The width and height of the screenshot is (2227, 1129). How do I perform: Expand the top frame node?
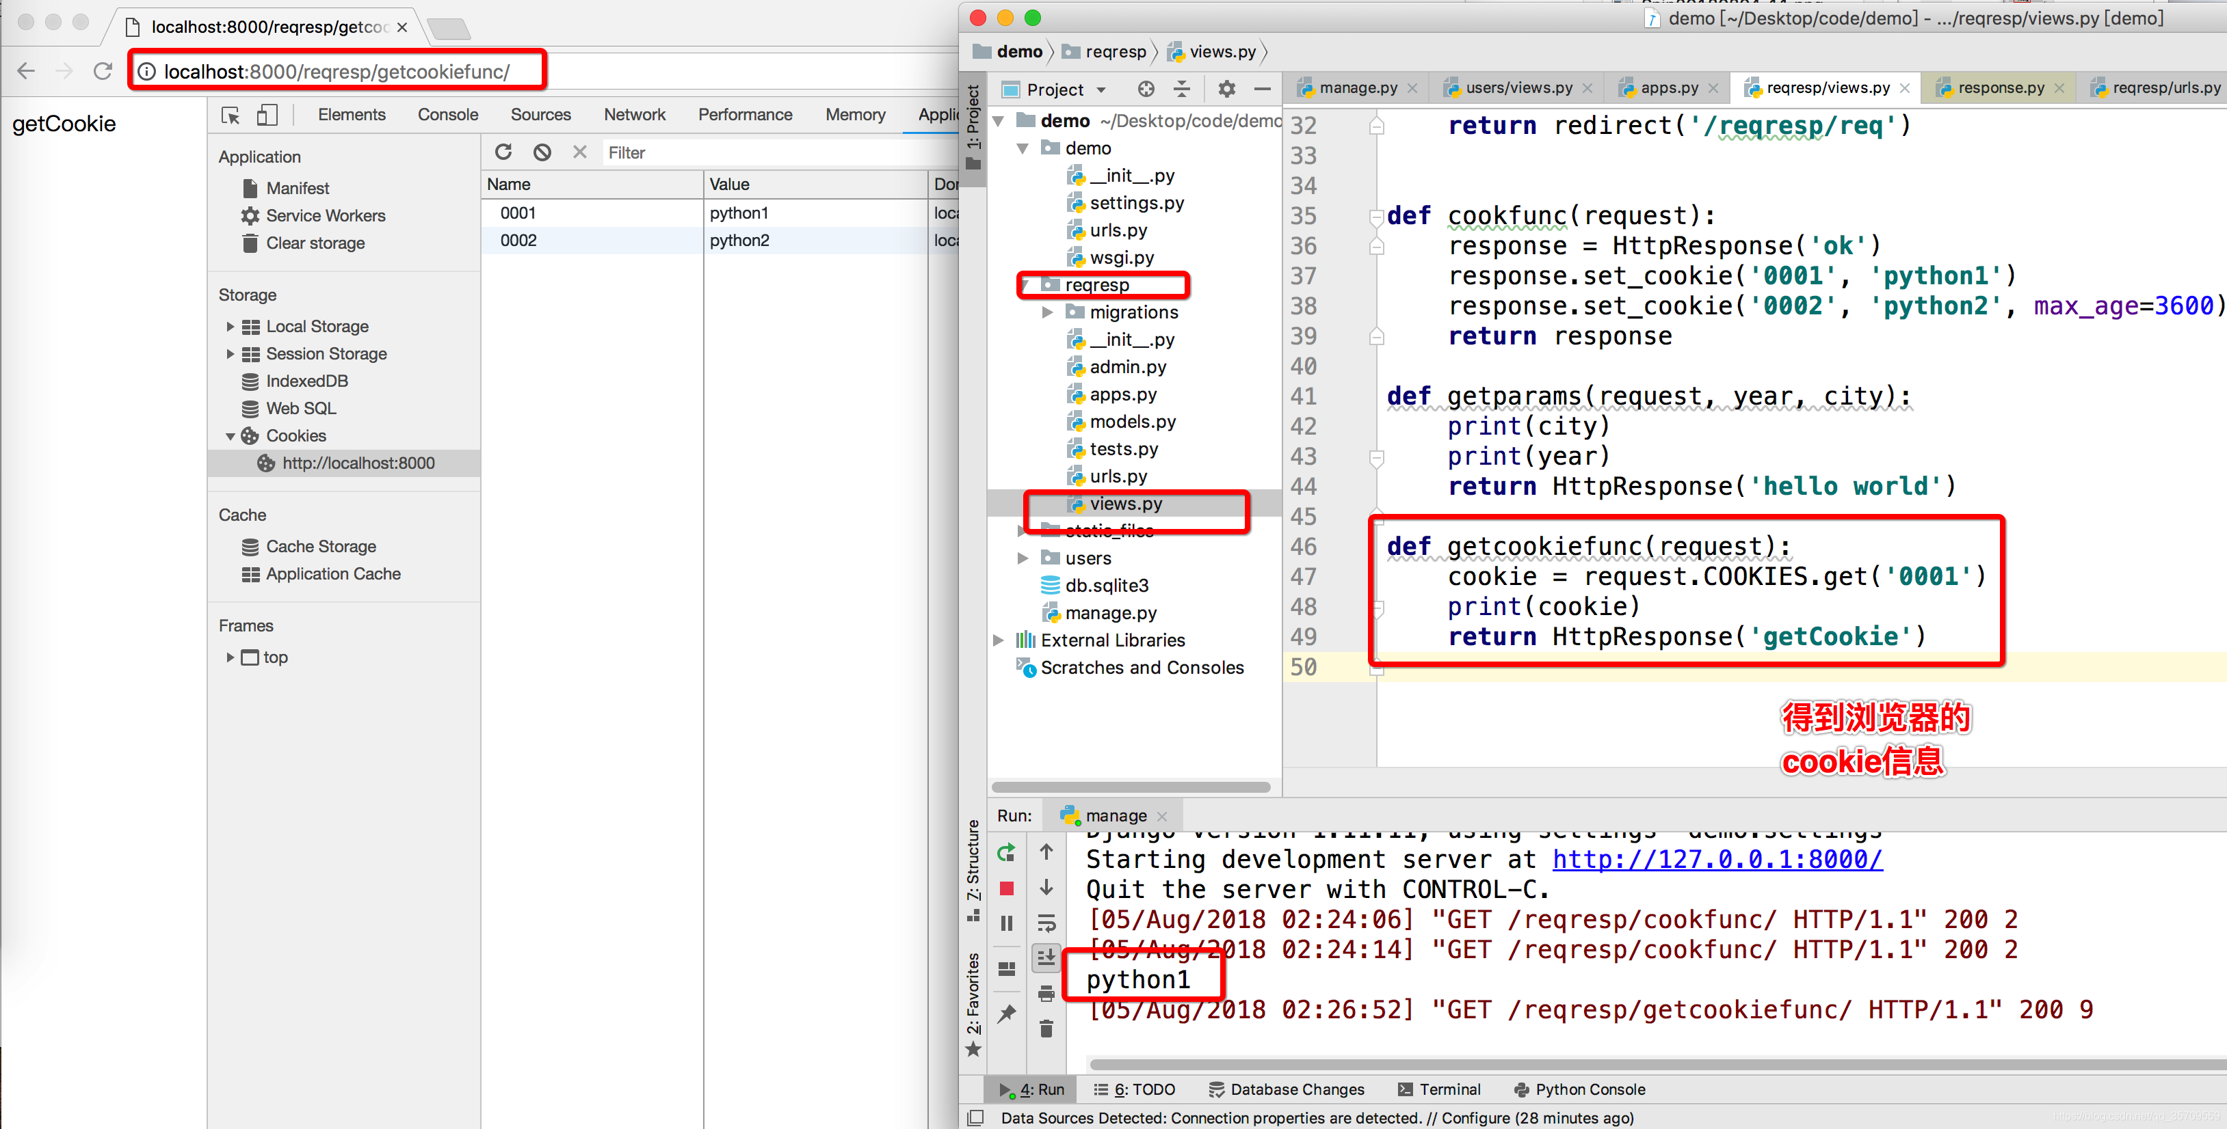pyautogui.click(x=230, y=657)
